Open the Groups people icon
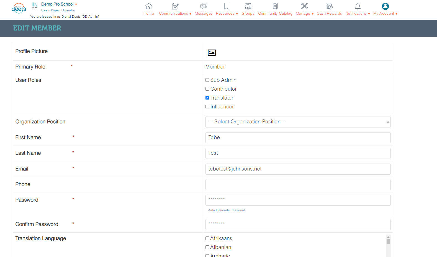437x257 pixels. tap(248, 6)
